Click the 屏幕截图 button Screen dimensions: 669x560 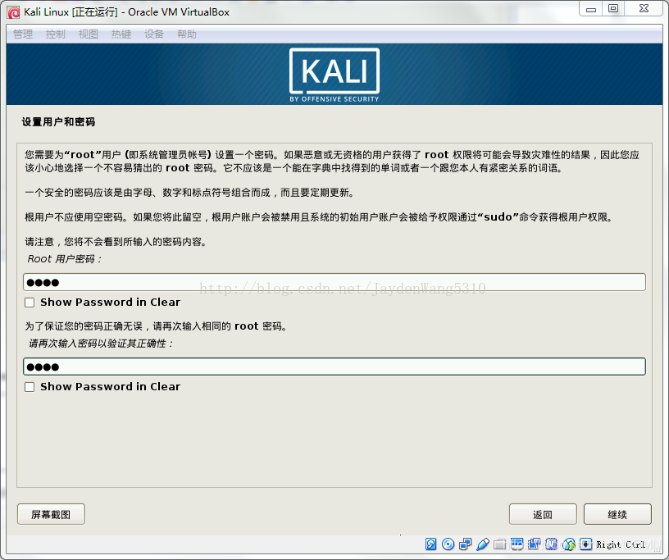51,514
